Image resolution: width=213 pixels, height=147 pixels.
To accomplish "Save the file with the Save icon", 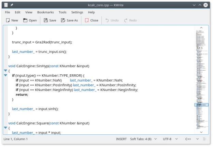I will [x=46, y=20].
